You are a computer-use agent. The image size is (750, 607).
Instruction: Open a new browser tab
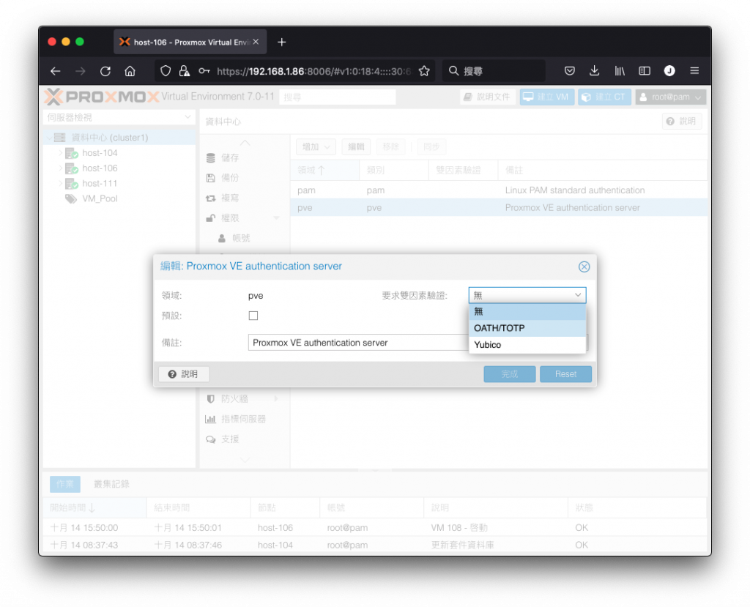[x=282, y=42]
